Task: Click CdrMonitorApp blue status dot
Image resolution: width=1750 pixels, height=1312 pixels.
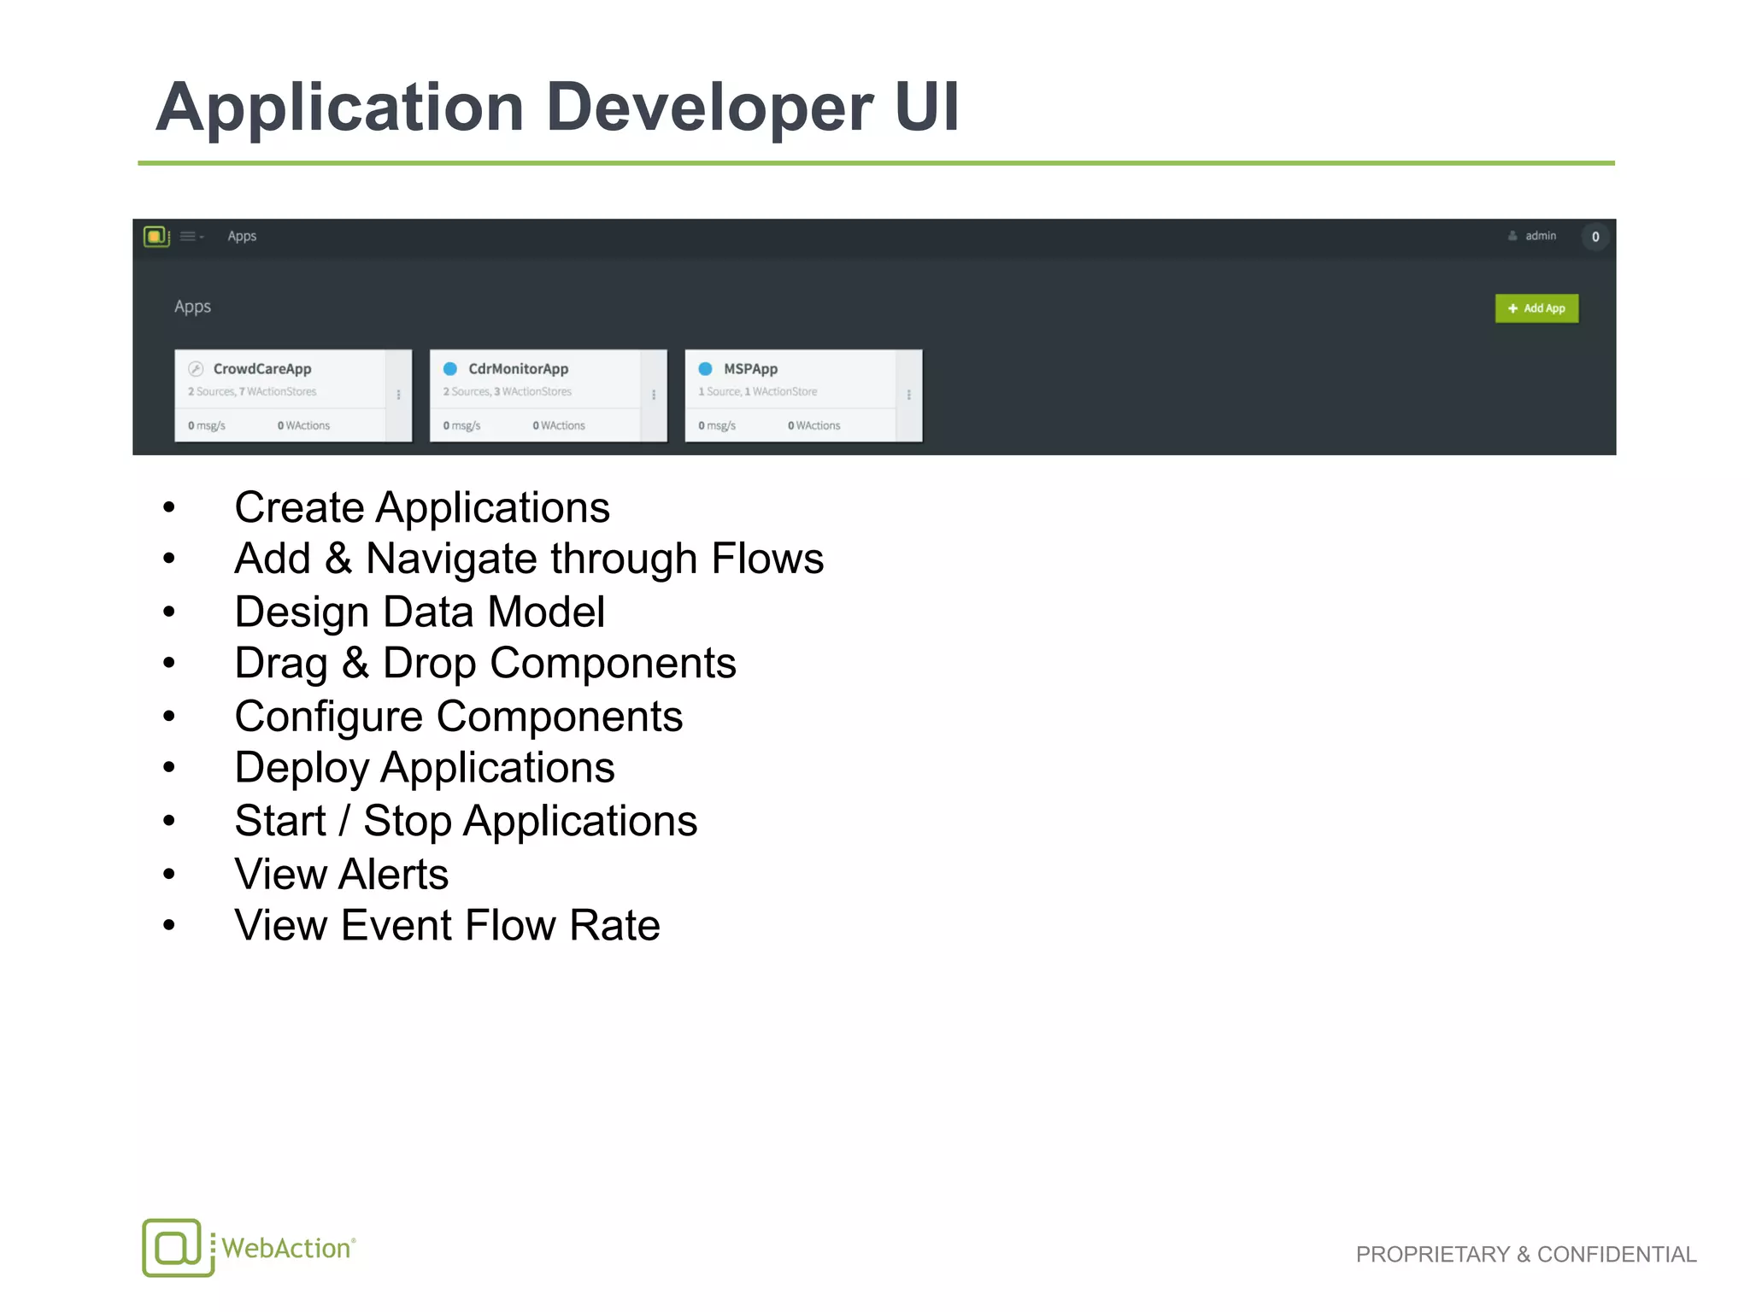Action: pyautogui.click(x=450, y=369)
